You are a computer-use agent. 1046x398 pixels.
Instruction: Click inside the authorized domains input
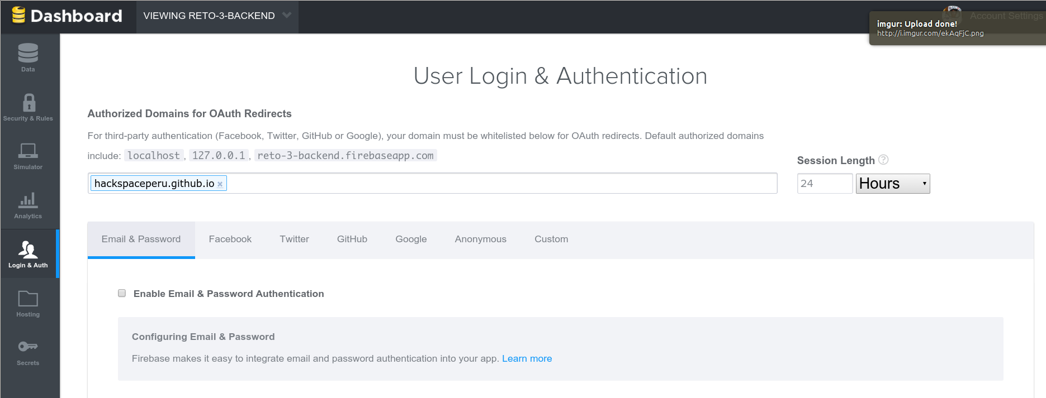(432, 183)
